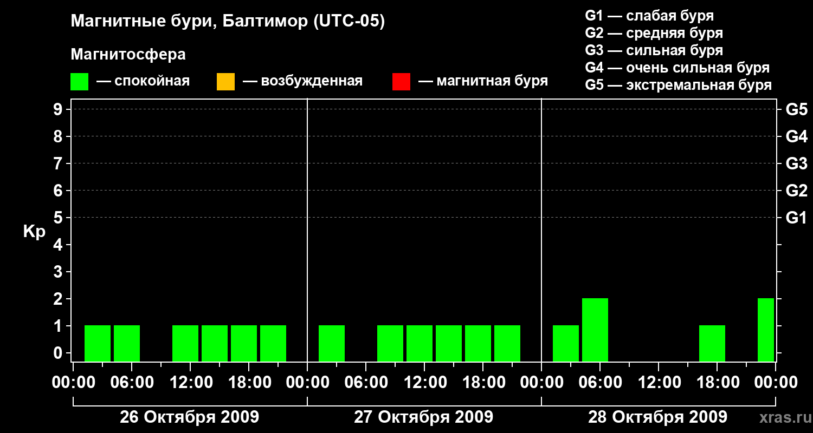Viewport: 813px width, 433px height.
Task: Click the Kp 2 bar at the end of 28 October
Action: [x=766, y=330]
